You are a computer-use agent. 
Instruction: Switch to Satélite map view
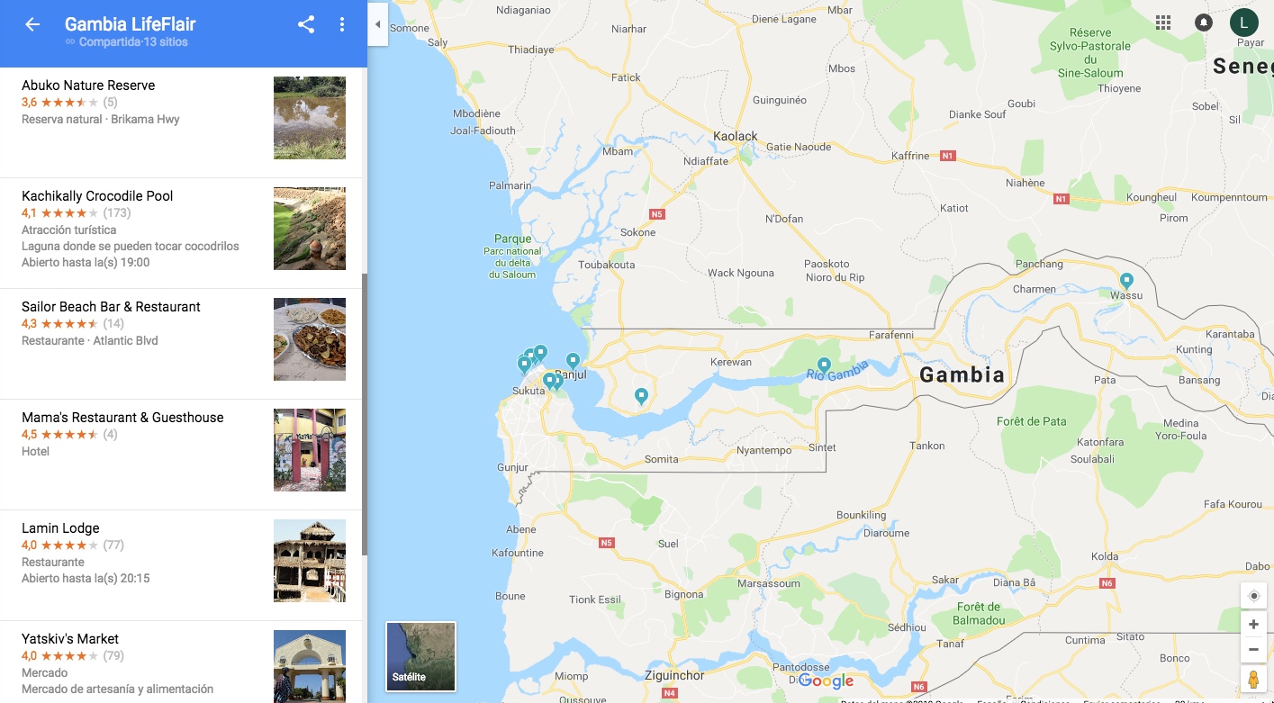420,656
